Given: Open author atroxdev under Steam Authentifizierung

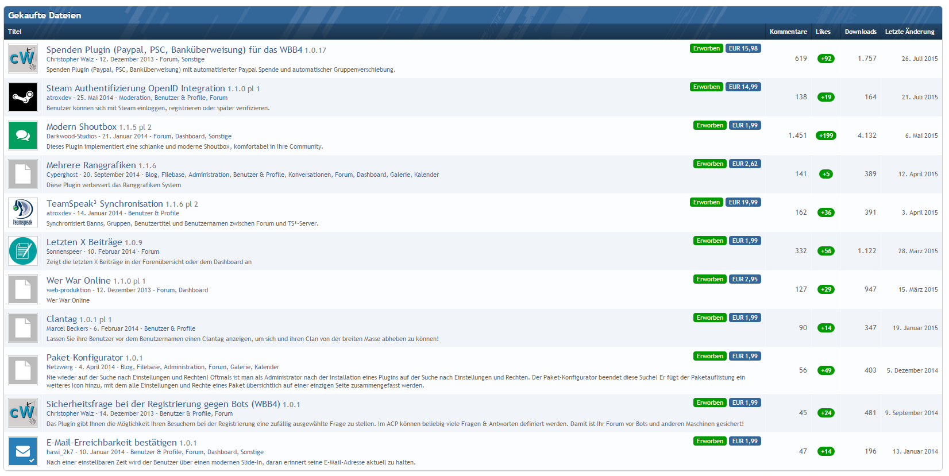Looking at the screenshot, I should click(x=59, y=98).
